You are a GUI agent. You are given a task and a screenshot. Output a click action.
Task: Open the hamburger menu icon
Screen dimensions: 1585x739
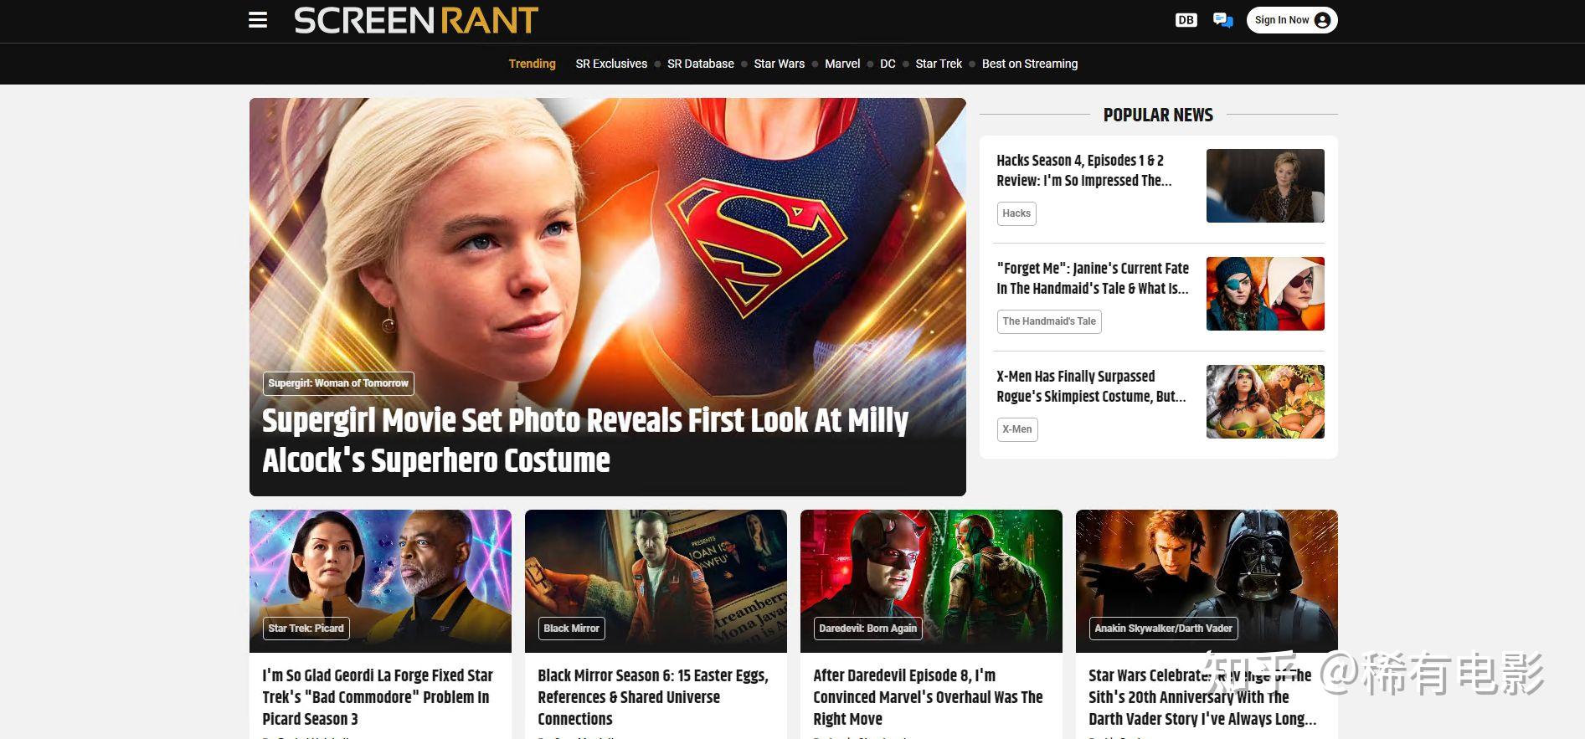tap(258, 20)
